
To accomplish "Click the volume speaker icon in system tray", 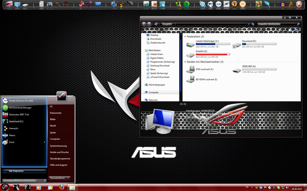I will click(287, 187).
